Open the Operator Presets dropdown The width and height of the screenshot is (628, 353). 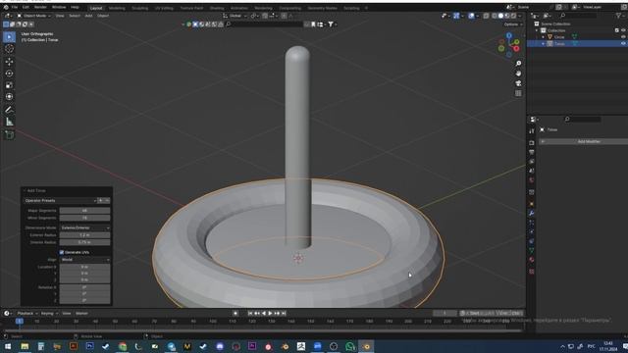pos(60,200)
